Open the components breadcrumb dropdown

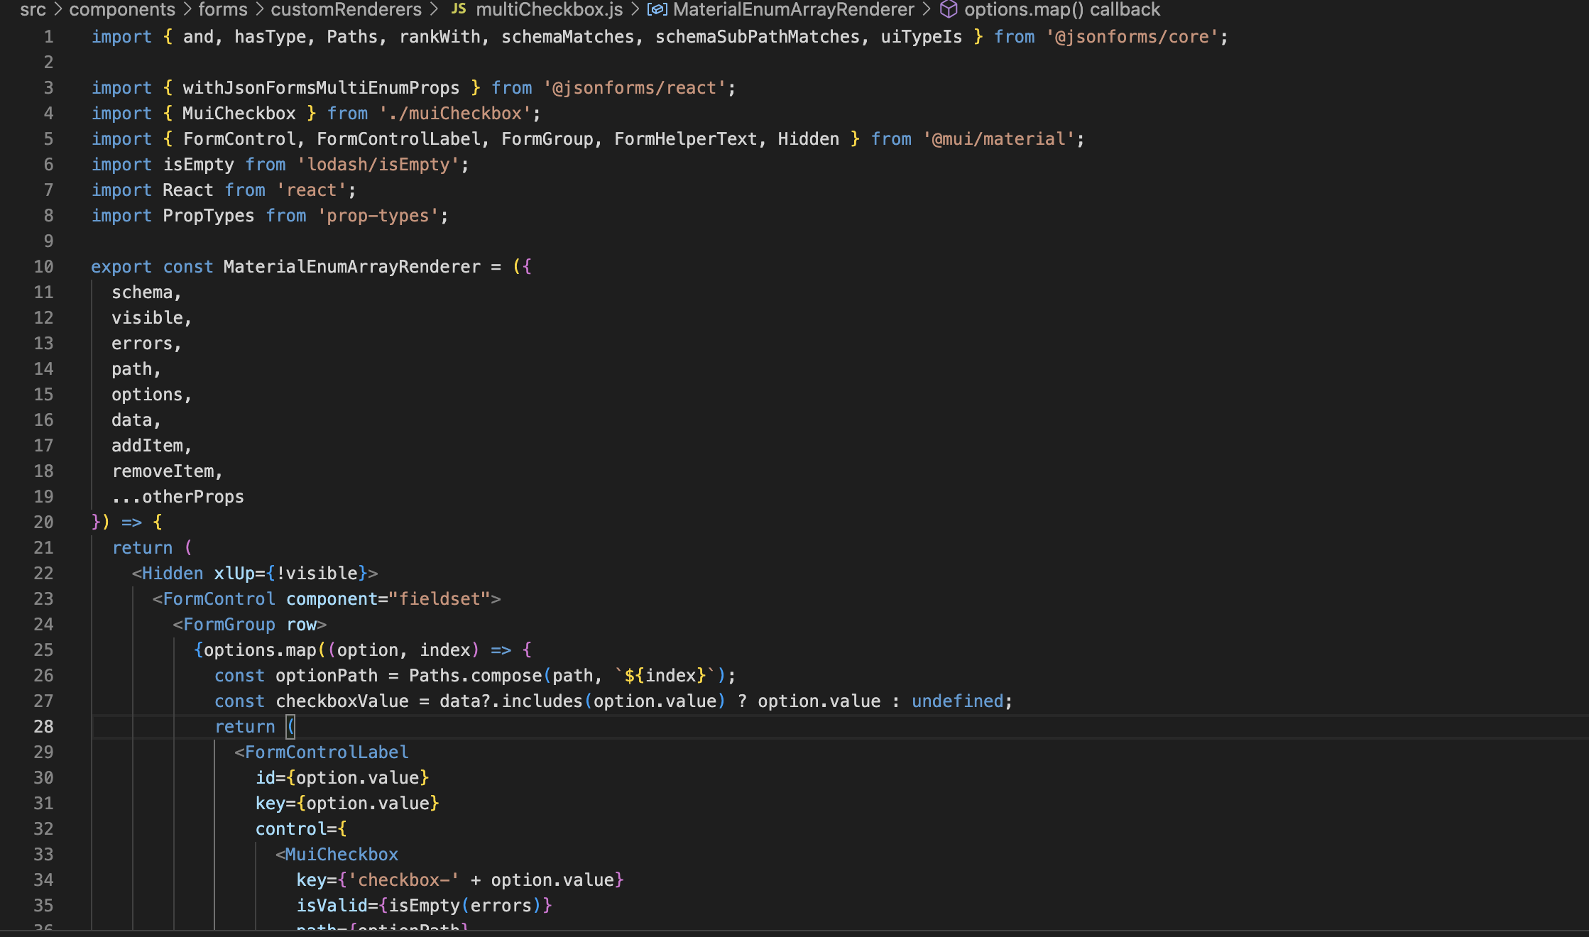click(121, 9)
